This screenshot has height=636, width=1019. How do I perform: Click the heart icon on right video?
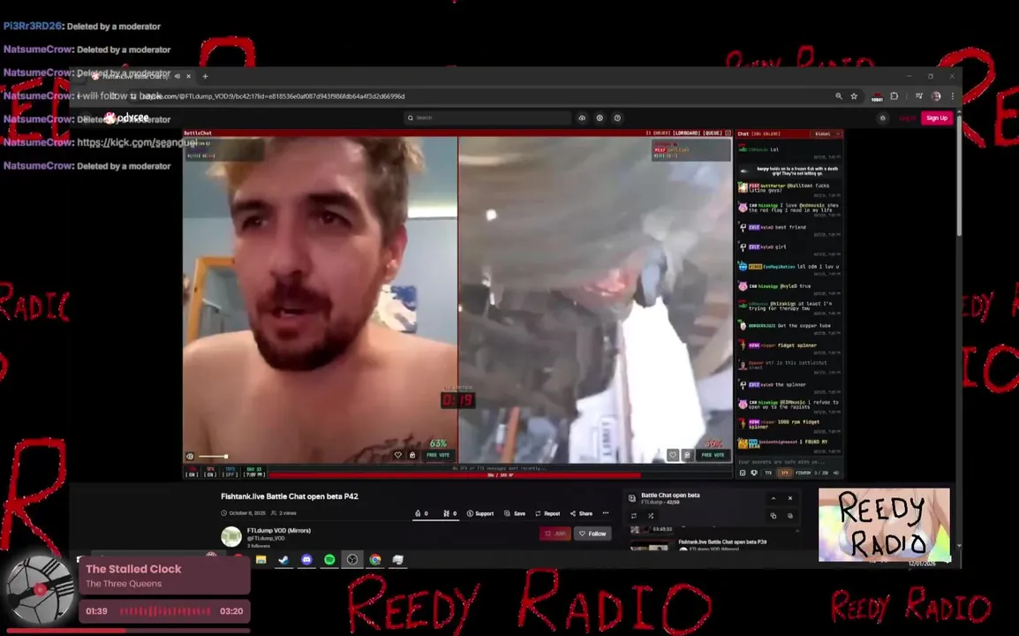[673, 455]
